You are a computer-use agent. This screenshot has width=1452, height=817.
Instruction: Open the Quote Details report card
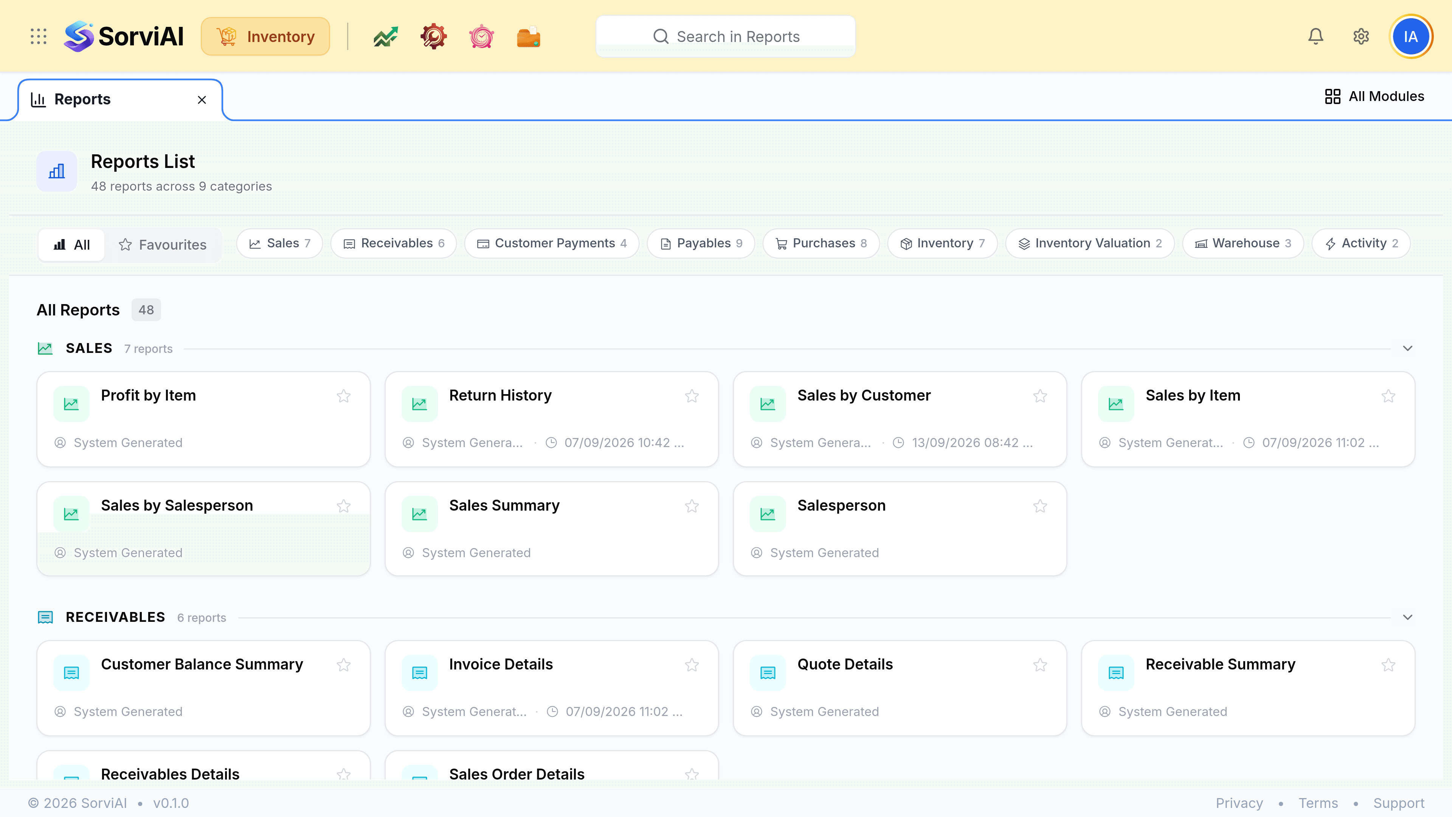900,688
